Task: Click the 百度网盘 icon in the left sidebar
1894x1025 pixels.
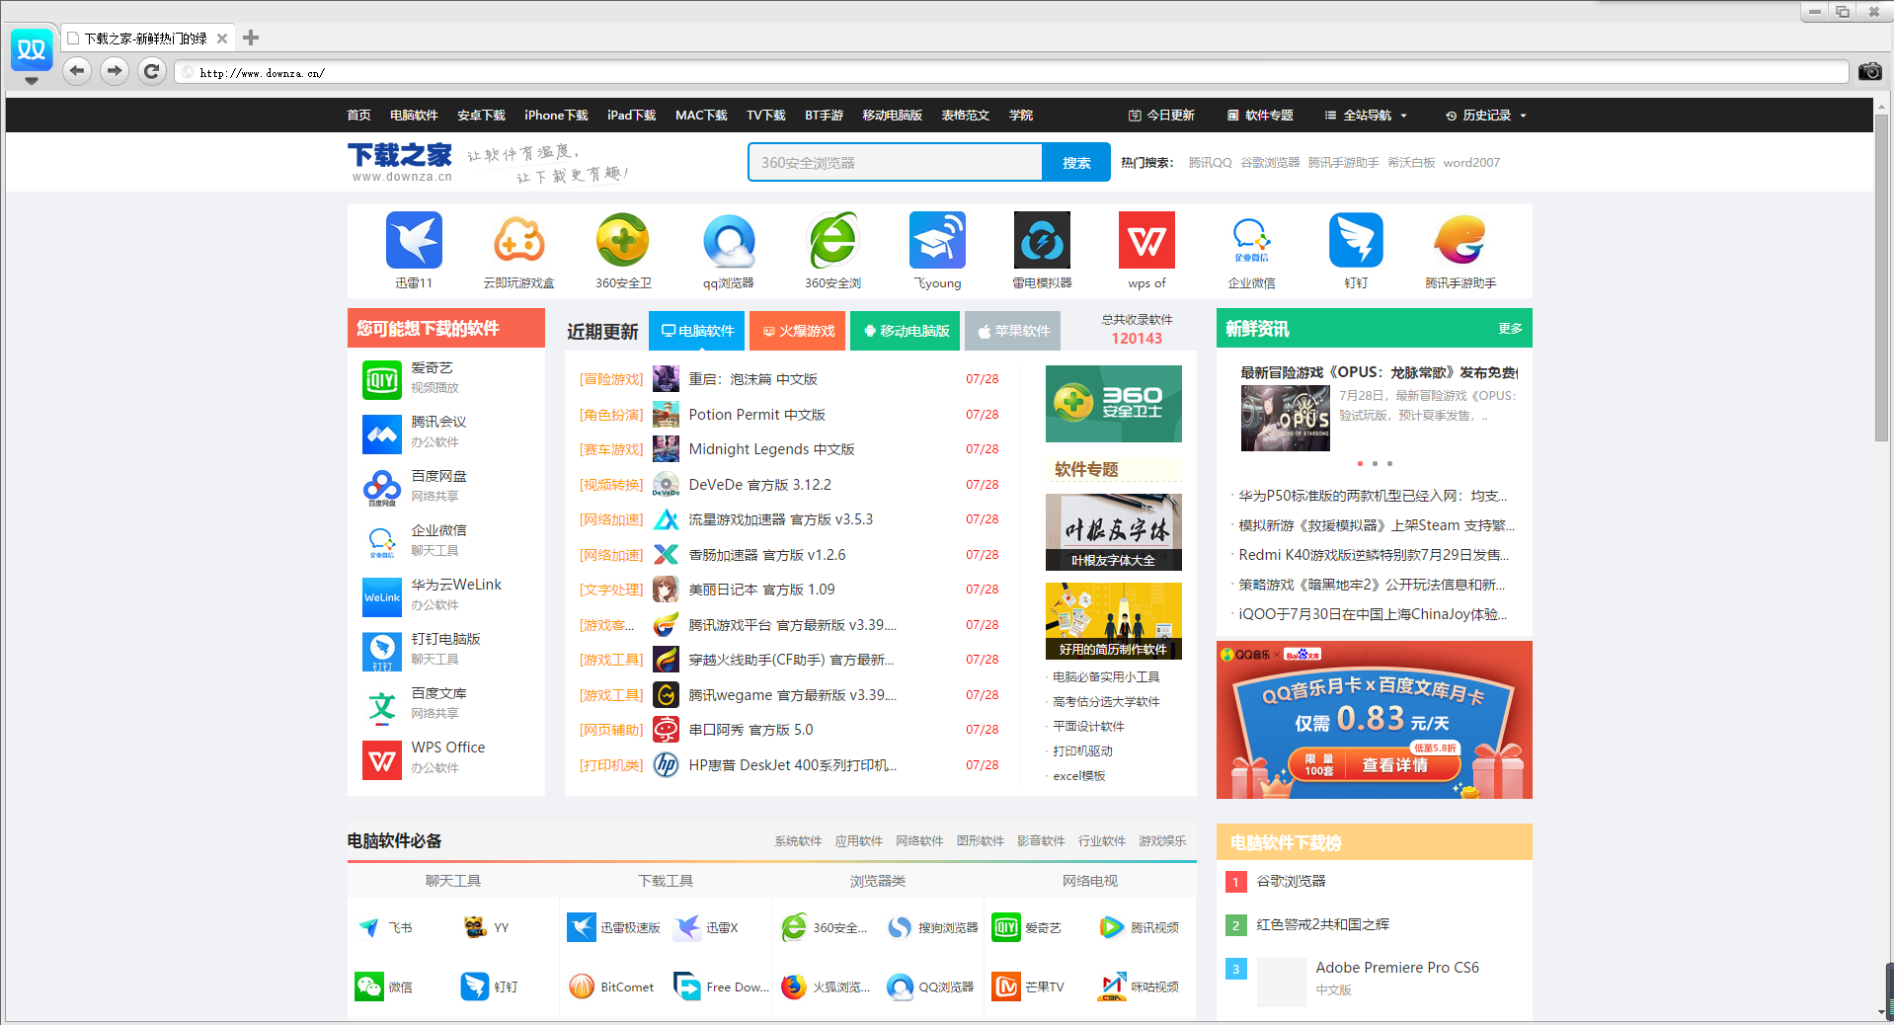Action: coord(381,487)
